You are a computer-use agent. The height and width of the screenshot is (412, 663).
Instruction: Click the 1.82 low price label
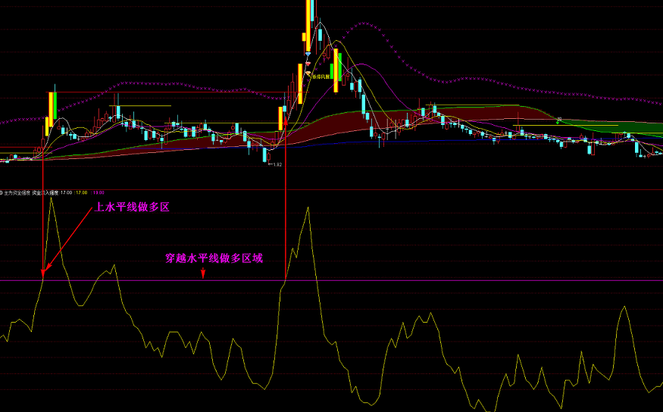click(276, 164)
